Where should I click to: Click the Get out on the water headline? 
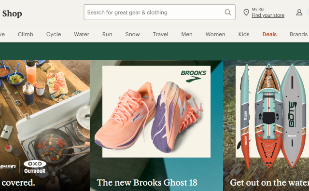point(269,182)
